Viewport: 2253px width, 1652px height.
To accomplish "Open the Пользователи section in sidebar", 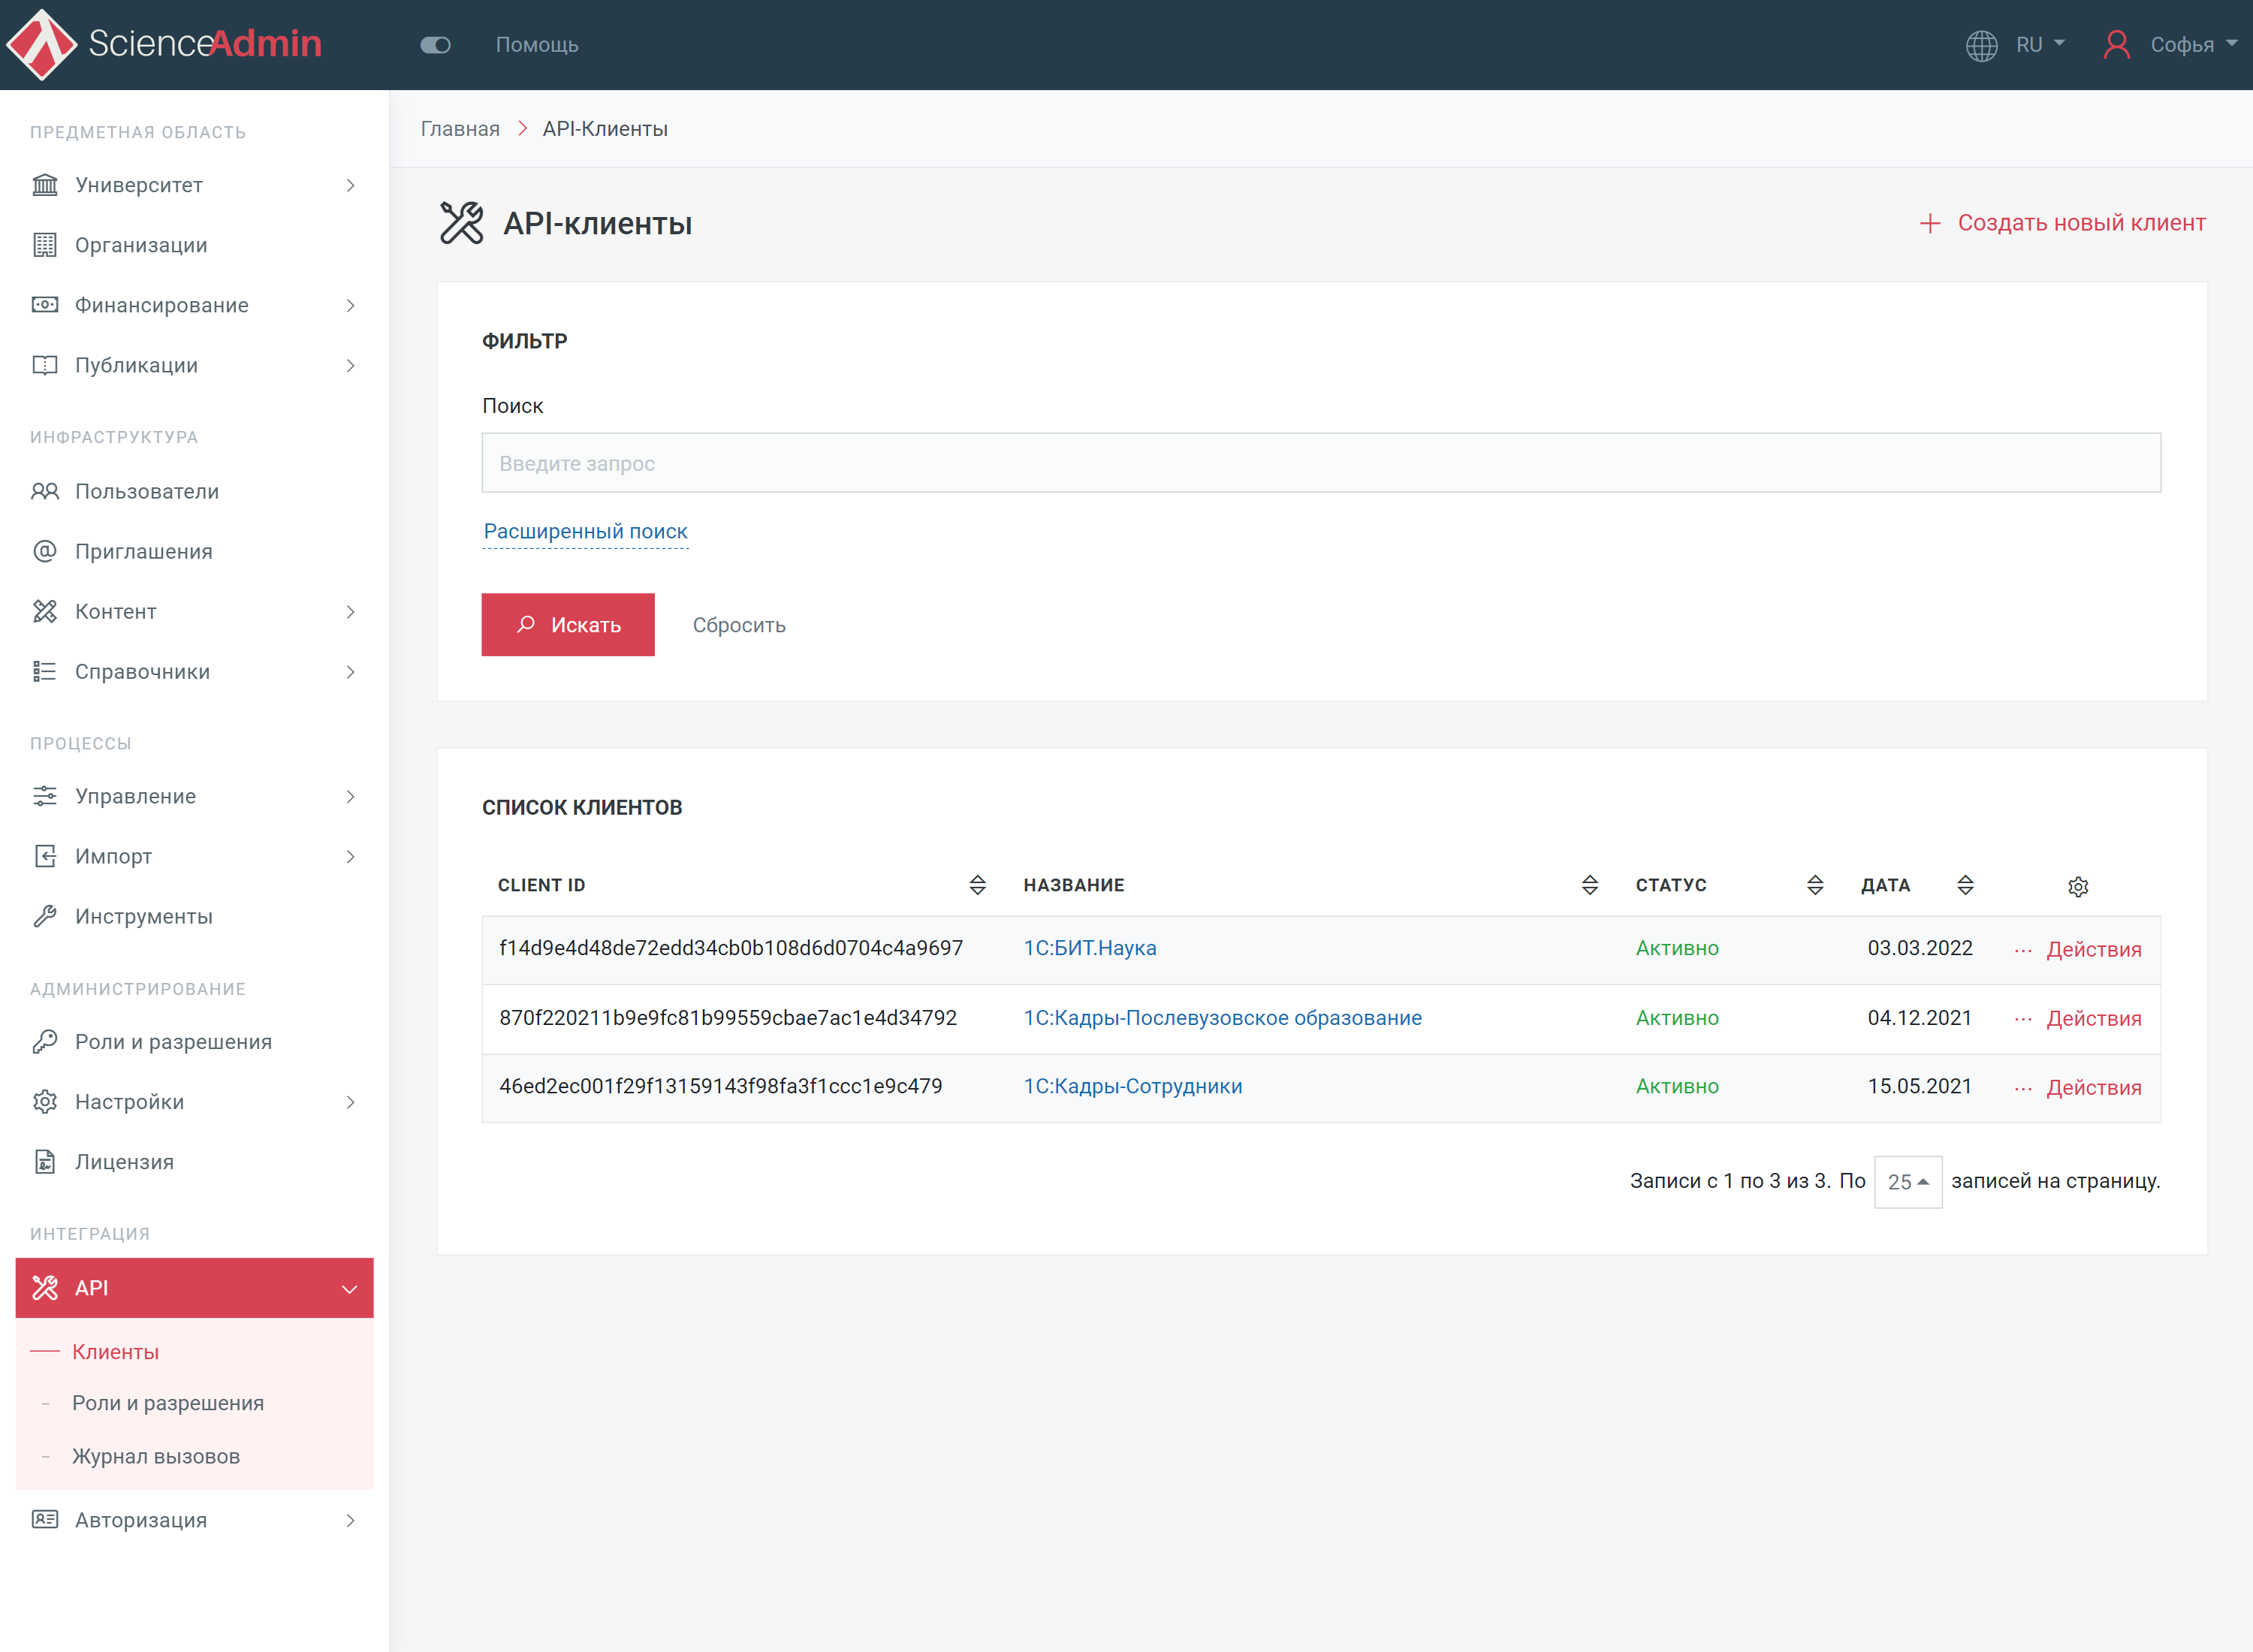I will pyautogui.click(x=146, y=491).
